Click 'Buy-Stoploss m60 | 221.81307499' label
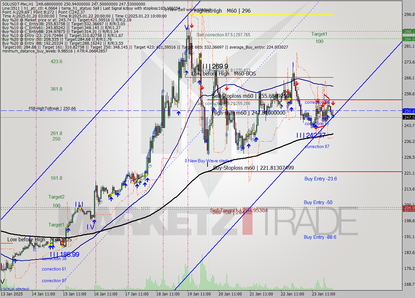 (x=254, y=168)
